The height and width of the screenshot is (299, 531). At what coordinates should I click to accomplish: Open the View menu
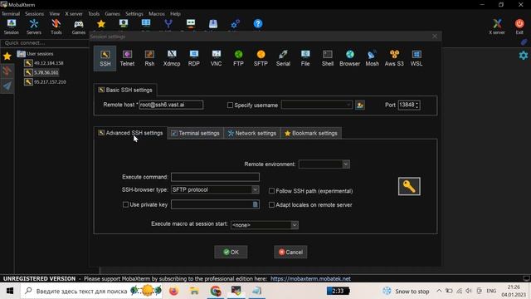[x=54, y=14]
